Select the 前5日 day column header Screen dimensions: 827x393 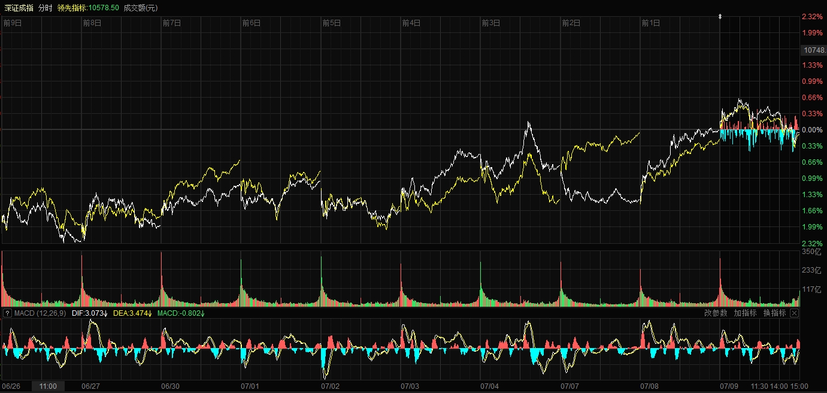pyautogui.click(x=331, y=23)
